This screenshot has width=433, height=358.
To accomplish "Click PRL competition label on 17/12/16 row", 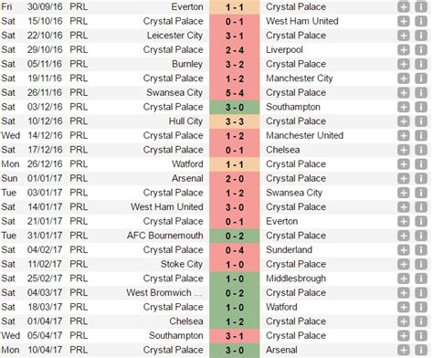I will (79, 150).
